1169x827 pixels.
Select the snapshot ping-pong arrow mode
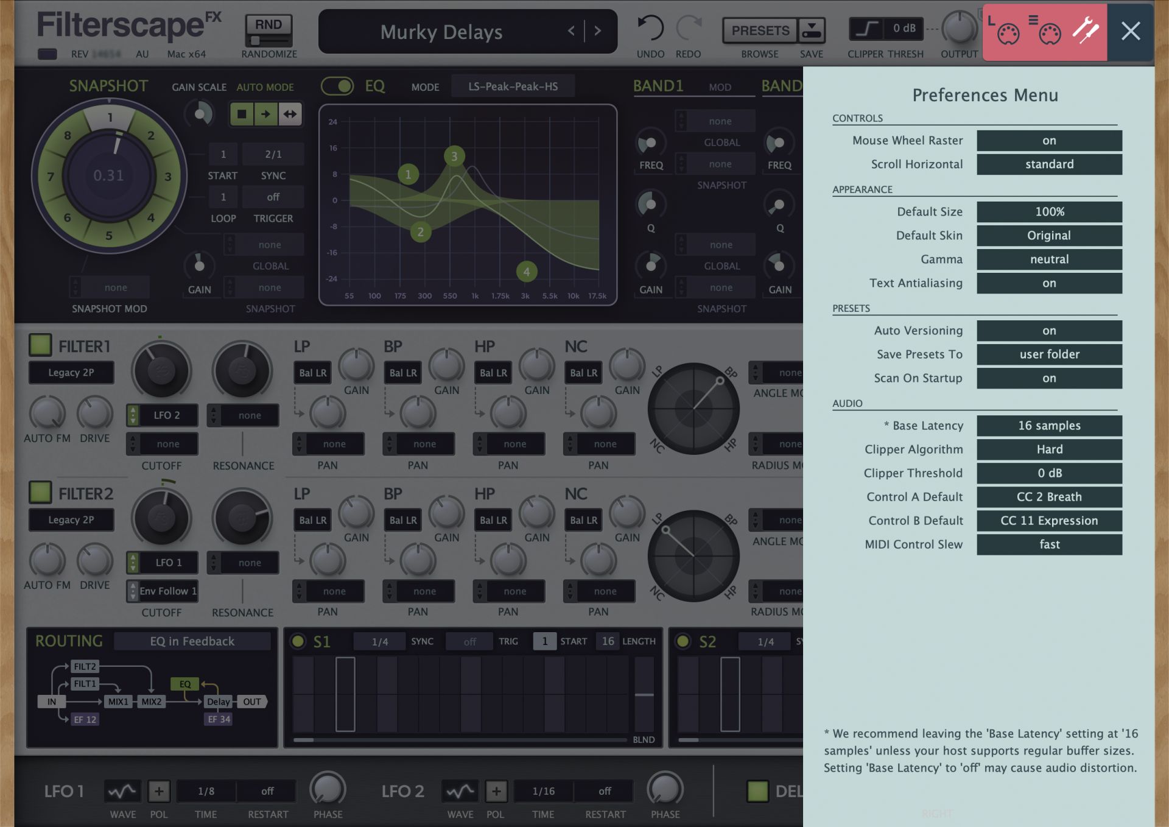click(x=290, y=114)
